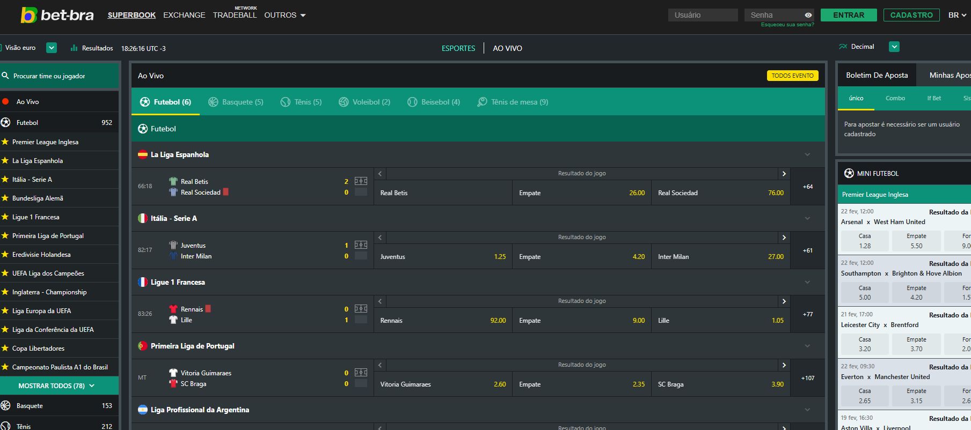The image size is (971, 430).
Task: Click the CADASTRO button
Action: point(911,15)
